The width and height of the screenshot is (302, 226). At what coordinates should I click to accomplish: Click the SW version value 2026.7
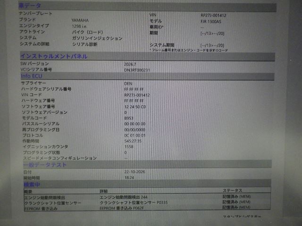pyautogui.click(x=130, y=65)
